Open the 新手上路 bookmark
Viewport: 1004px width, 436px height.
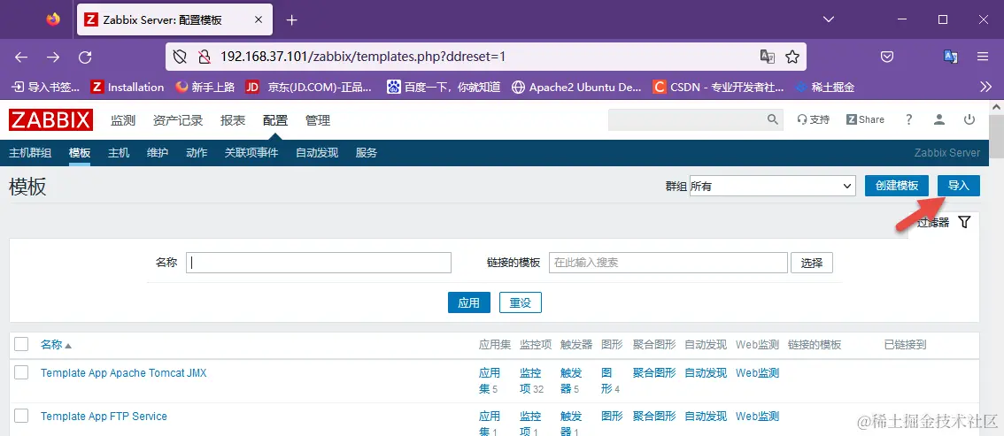205,87
